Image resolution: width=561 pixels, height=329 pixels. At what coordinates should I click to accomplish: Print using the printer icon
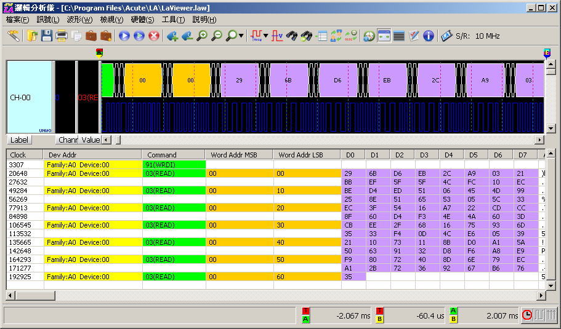(61, 36)
